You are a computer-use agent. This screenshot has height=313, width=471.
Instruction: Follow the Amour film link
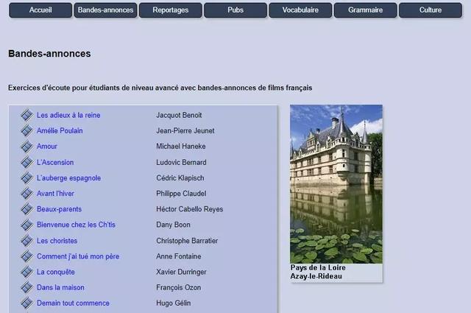point(47,147)
